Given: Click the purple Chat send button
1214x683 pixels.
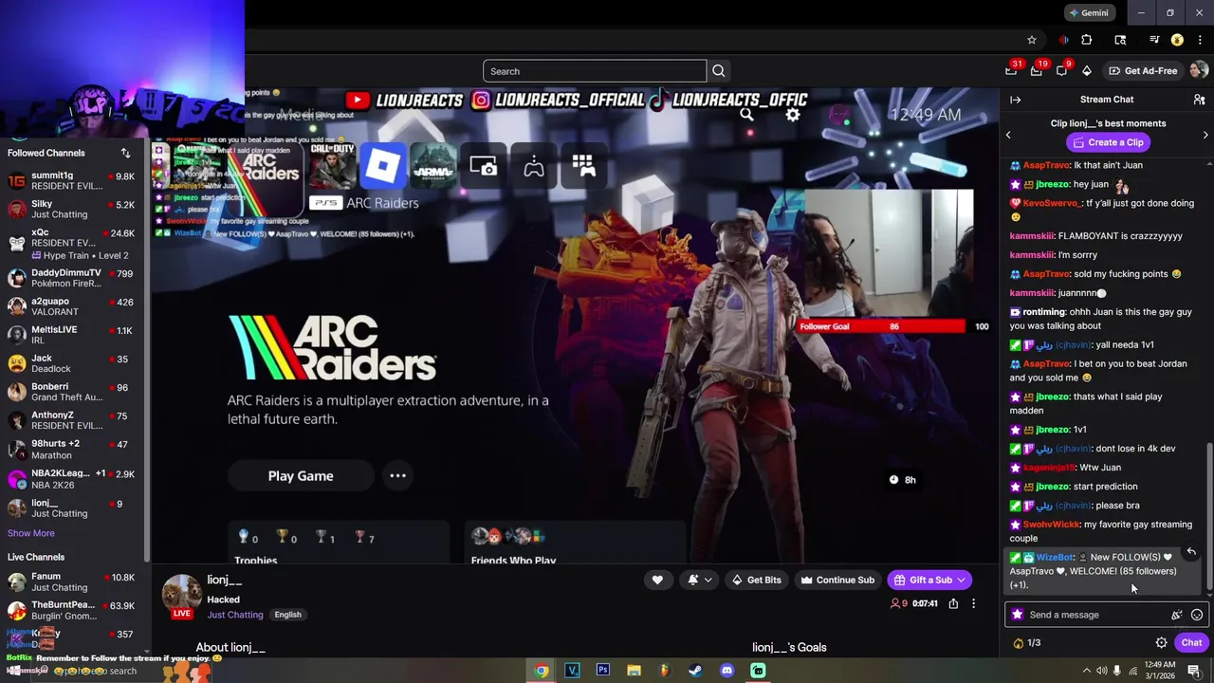Looking at the screenshot, I should [x=1191, y=642].
